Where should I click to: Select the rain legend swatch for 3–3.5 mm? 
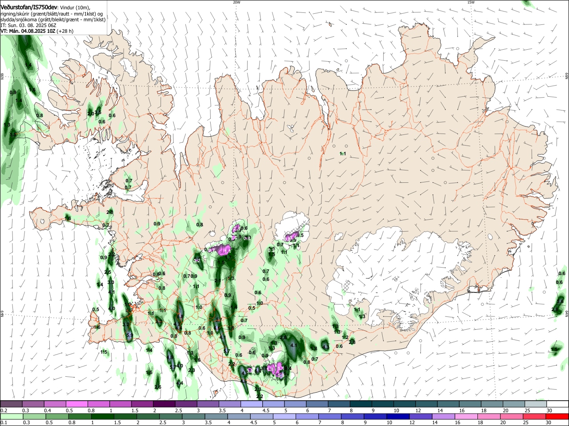[193, 416]
